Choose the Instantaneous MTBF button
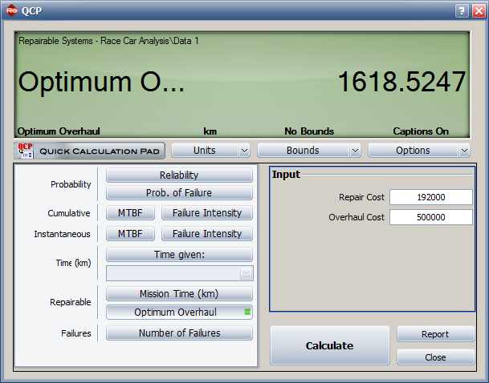Image resolution: width=489 pixels, height=383 pixels. pyautogui.click(x=130, y=234)
